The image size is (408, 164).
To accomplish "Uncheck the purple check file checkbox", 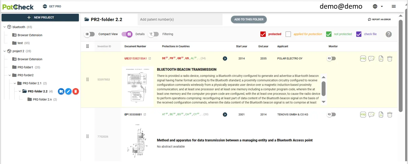I will pyautogui.click(x=359, y=34).
